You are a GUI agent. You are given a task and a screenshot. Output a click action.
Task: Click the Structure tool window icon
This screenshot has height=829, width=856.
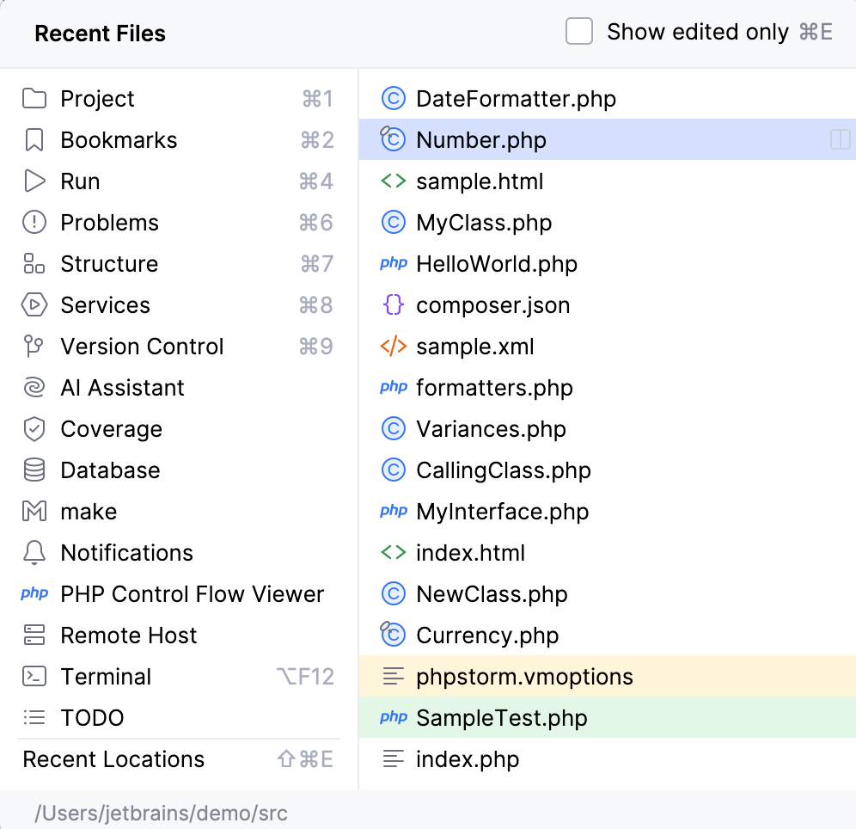point(34,264)
